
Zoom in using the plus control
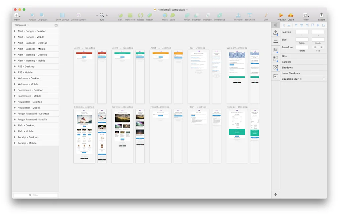(107, 15)
